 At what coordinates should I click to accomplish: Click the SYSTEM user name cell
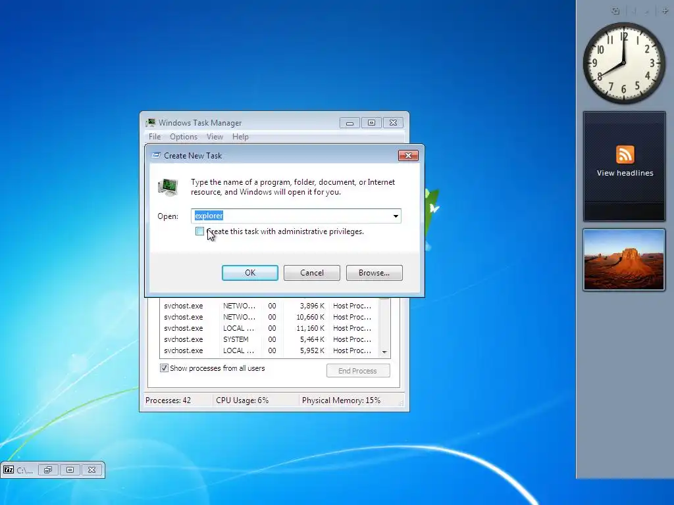236,339
